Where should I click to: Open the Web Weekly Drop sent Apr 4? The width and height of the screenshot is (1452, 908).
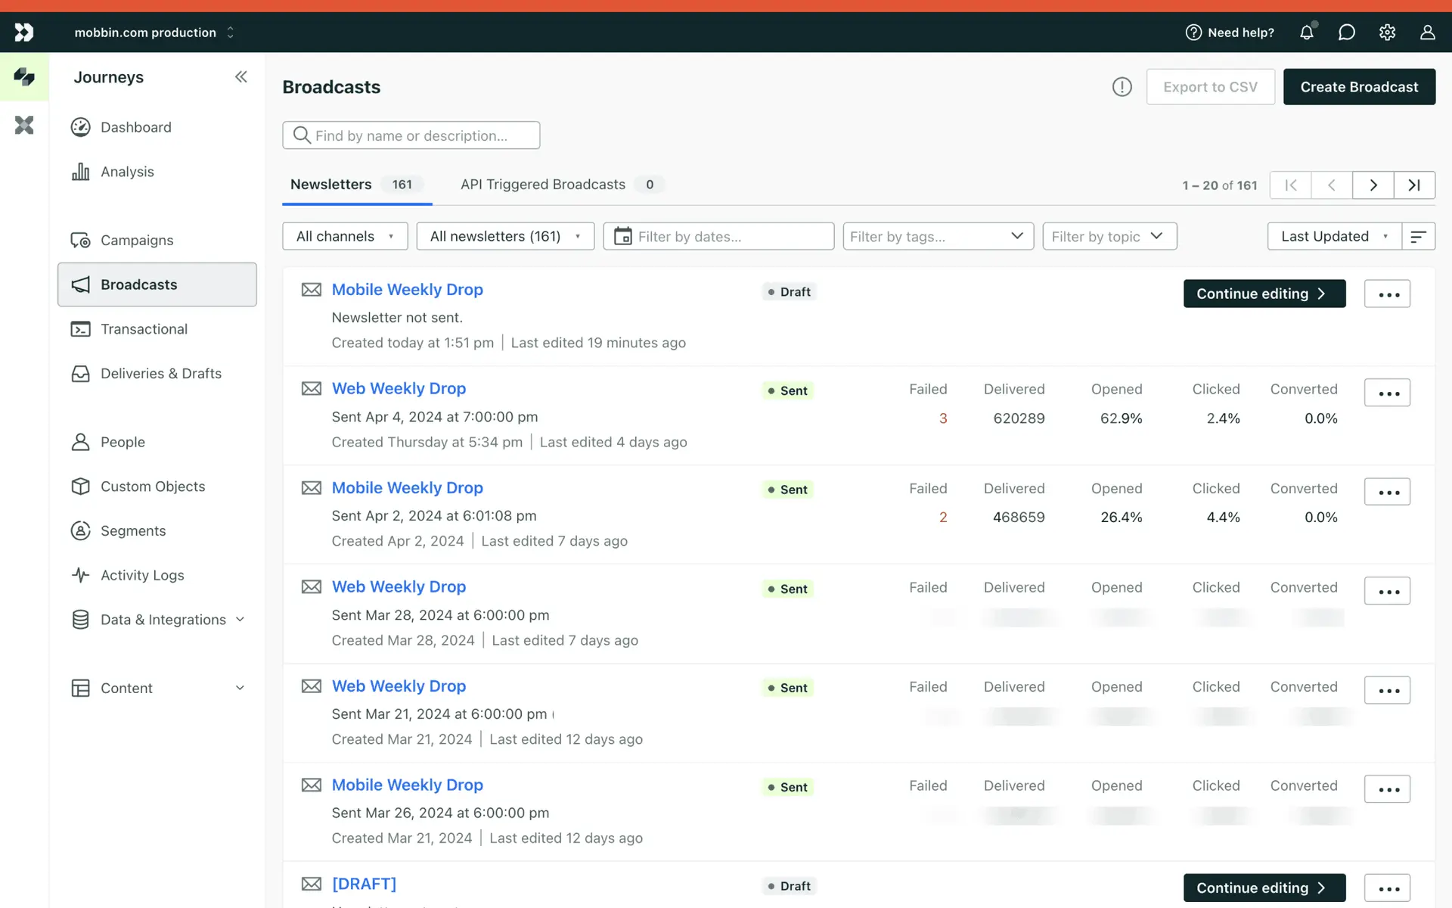point(399,388)
